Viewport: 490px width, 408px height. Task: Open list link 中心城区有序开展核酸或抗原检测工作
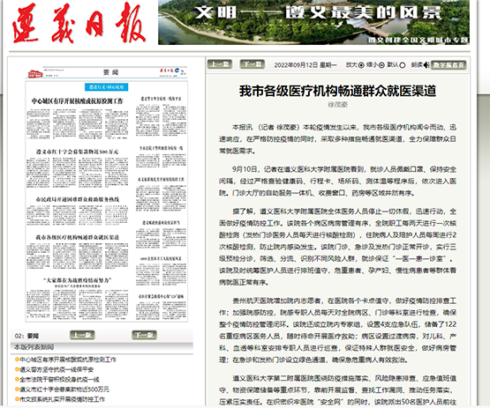pos(68,360)
